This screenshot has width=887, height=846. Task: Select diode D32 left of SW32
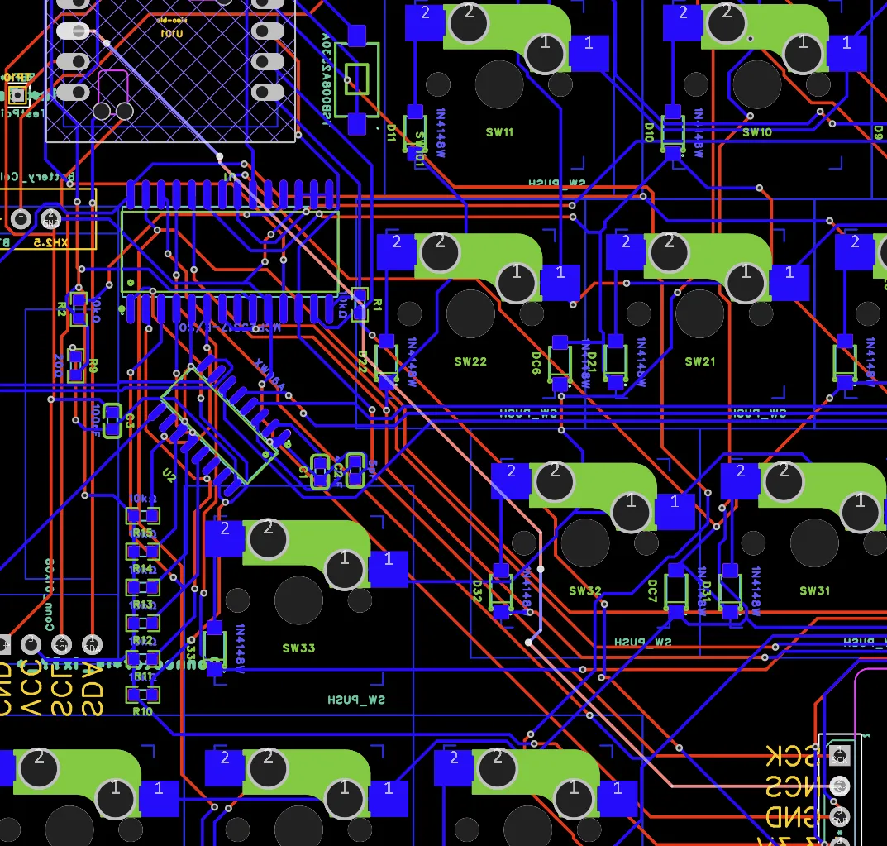501,591
